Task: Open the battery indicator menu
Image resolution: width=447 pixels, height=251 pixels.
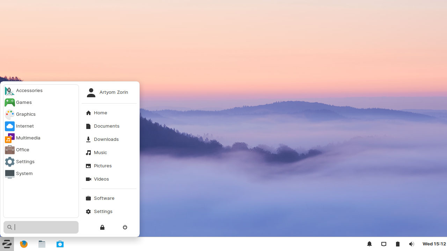Action: (x=397, y=244)
